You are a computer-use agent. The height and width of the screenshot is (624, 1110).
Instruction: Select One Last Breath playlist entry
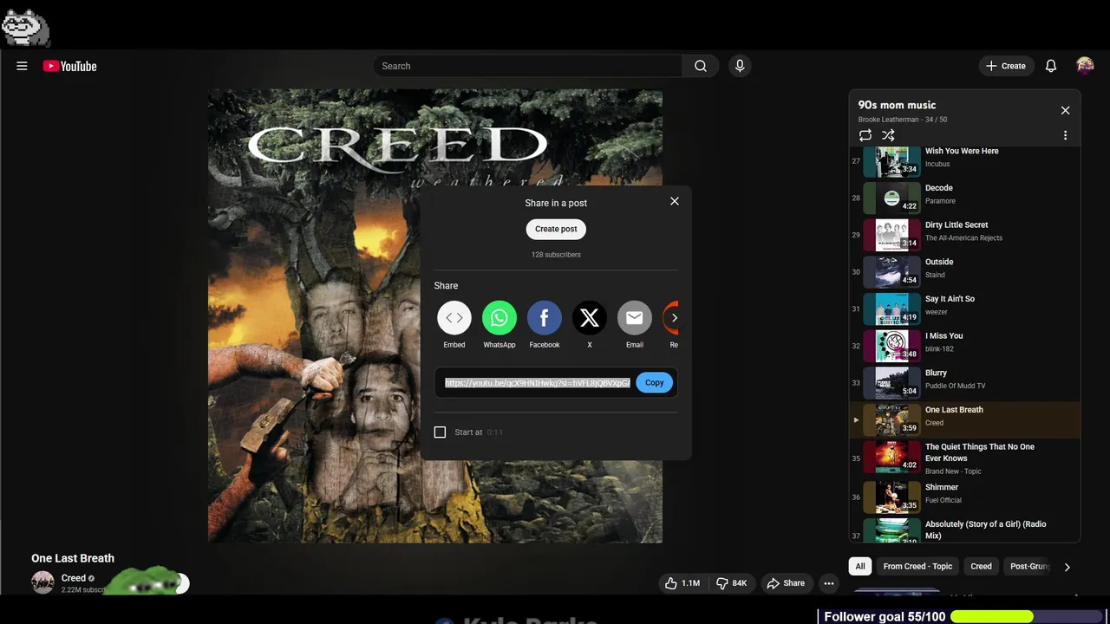coord(964,419)
